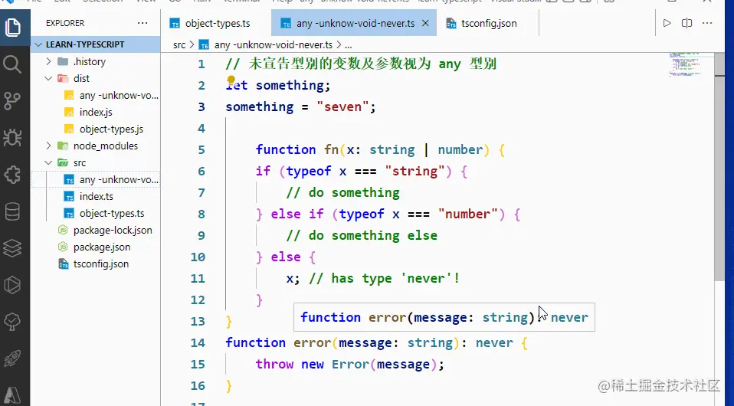Image resolution: width=734 pixels, height=406 pixels.
Task: Open the Run and Debug view
Action: coord(12,138)
